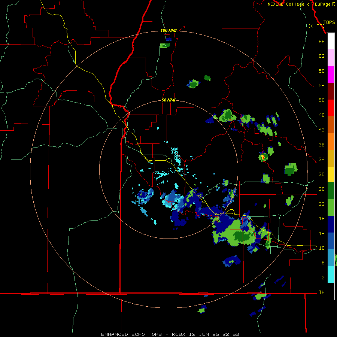This screenshot has width=337, height=337.
Task: Click the legend value '42'
Action: coord(322,130)
